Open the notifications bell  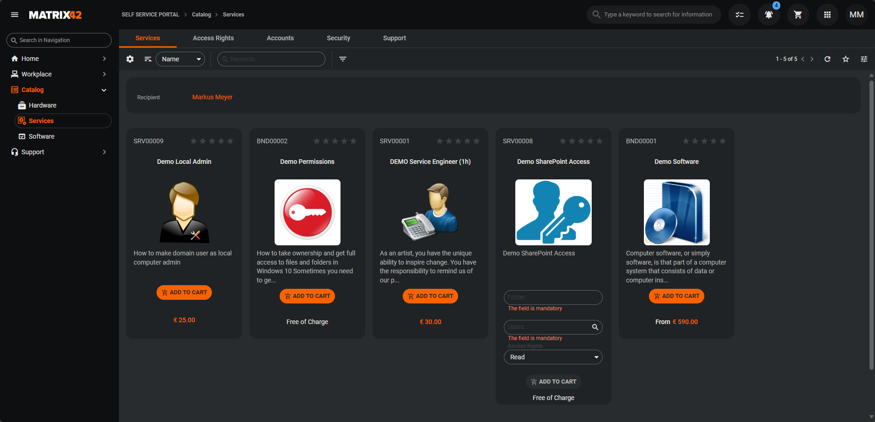point(769,15)
